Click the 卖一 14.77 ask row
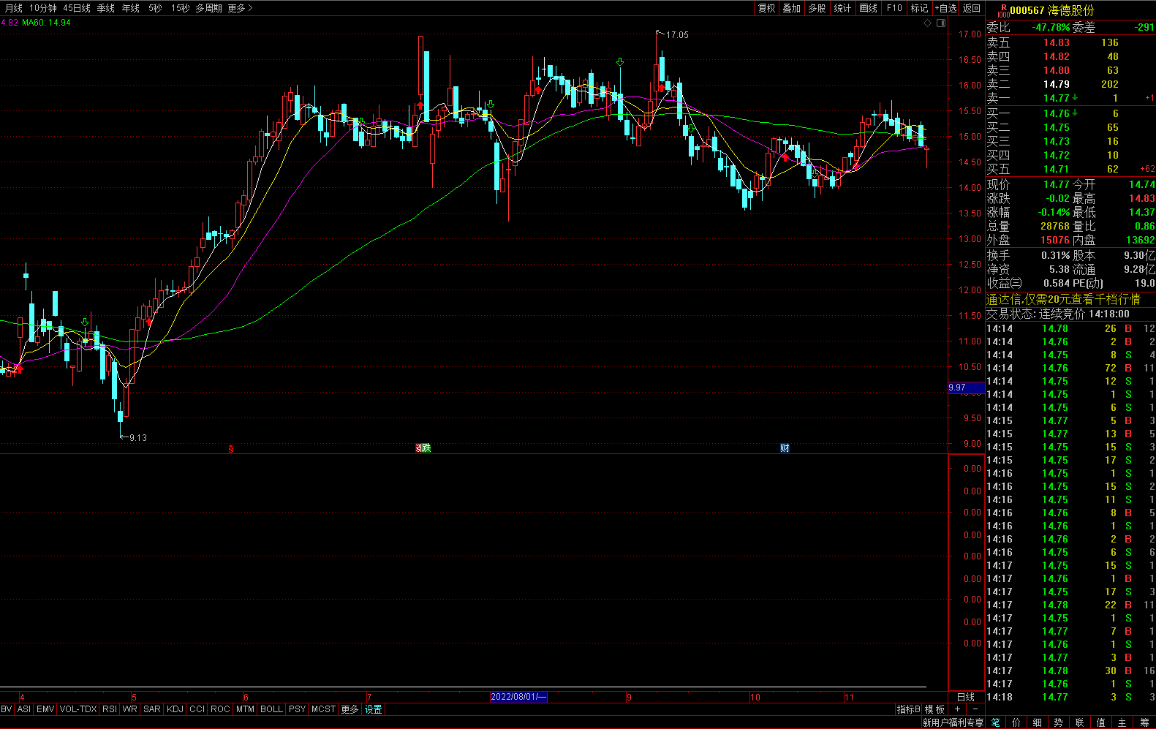Viewport: 1156px width, 729px height. pos(1070,98)
